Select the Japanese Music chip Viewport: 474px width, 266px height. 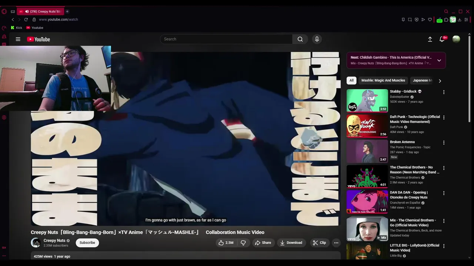point(422,81)
